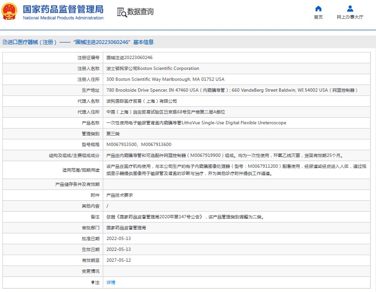This screenshot has width=376, height=292.
Task: Open the 详情 details link
Action: [110, 282]
